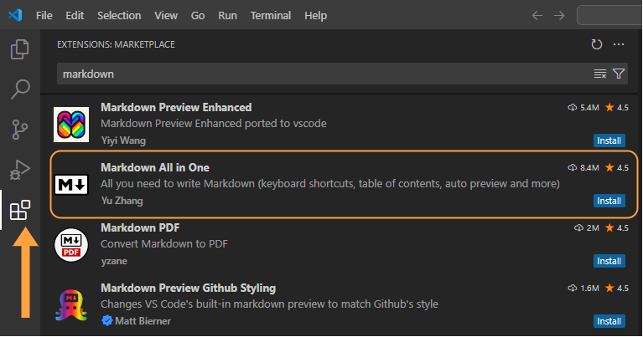This screenshot has width=643, height=337.
Task: Click the navigate forward arrow
Action: (561, 16)
